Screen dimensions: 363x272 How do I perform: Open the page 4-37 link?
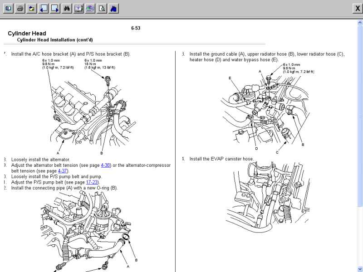pyautogui.click(x=62, y=171)
